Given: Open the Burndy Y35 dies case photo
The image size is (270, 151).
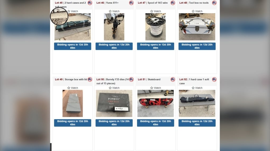Looking at the screenshot, I should click(114, 103).
